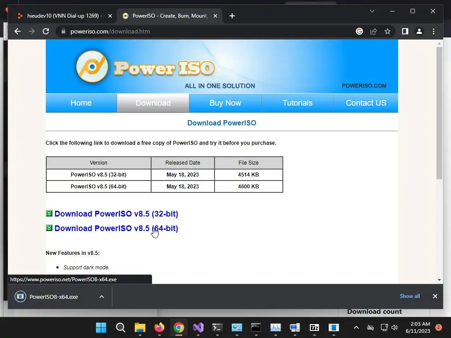Click the PowerISO v8.5 (32-bit) table cell
This screenshot has height=338, width=451.
[99, 174]
